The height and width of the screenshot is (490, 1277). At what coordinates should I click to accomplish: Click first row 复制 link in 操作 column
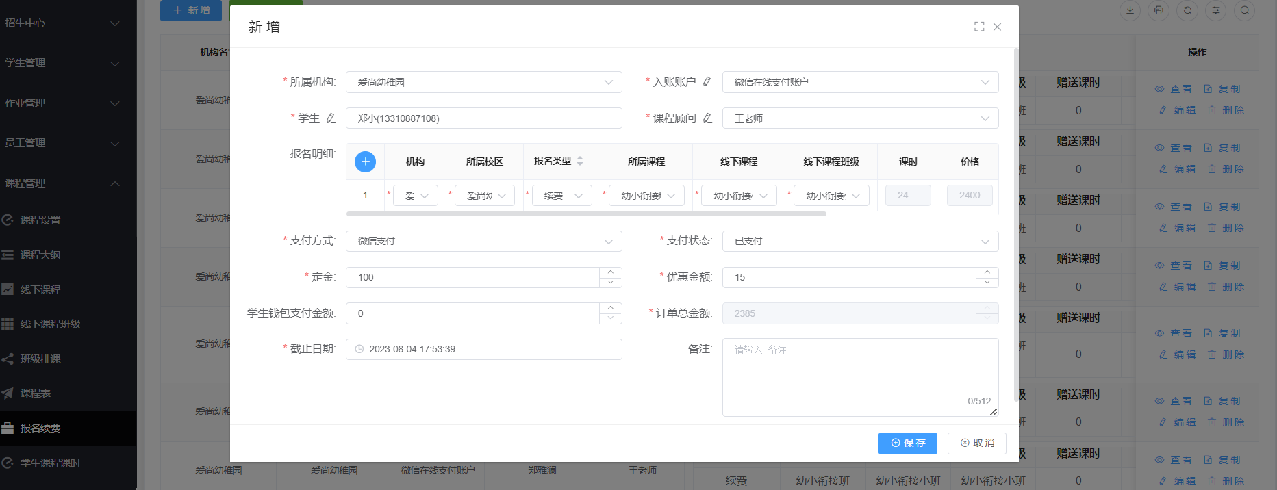pyautogui.click(x=1222, y=89)
